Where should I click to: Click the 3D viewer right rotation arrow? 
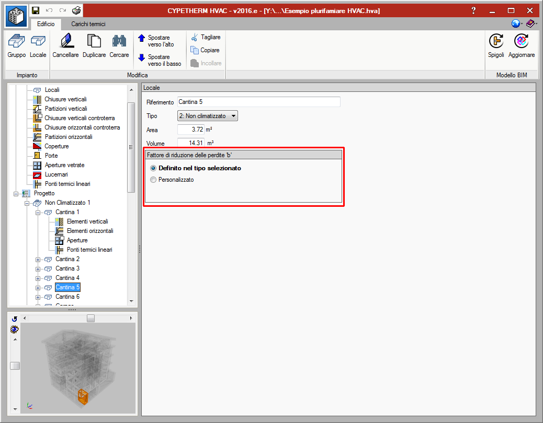pos(131,318)
